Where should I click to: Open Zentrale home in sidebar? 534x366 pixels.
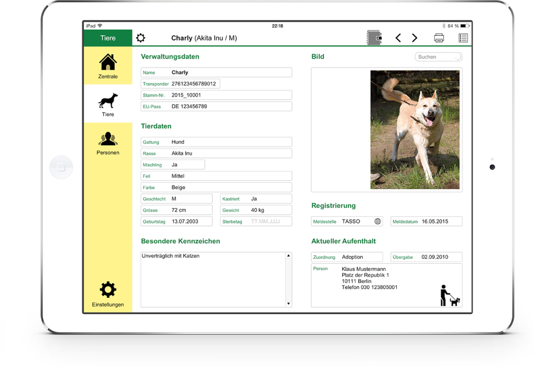click(x=108, y=66)
